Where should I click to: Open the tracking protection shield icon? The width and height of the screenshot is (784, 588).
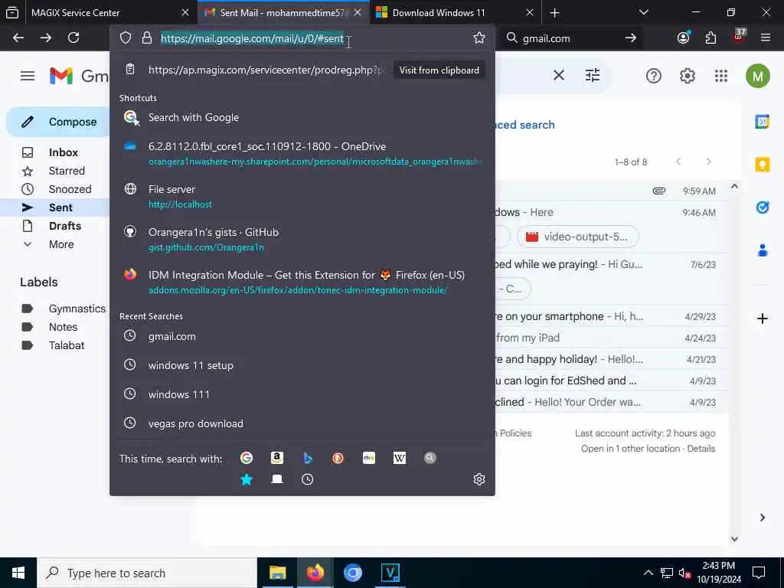click(x=126, y=38)
